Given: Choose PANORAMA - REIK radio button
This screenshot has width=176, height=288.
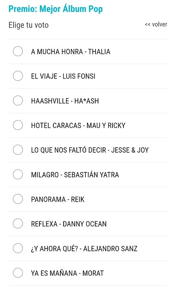Looking at the screenshot, I should pyautogui.click(x=18, y=199).
